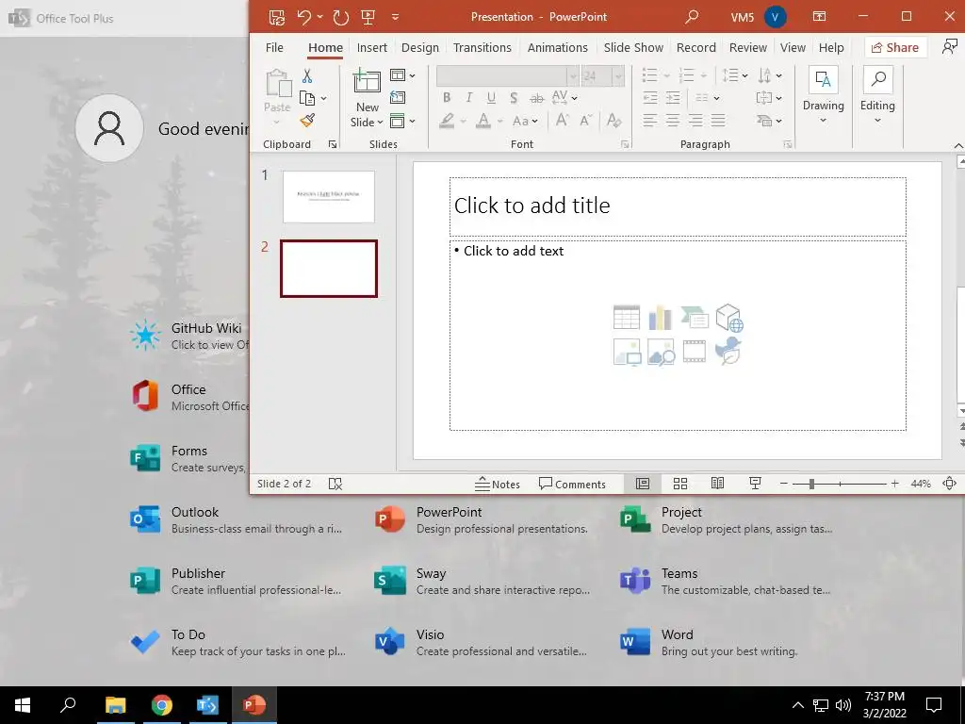Open the File tab
The width and height of the screenshot is (965, 724).
[x=274, y=47]
